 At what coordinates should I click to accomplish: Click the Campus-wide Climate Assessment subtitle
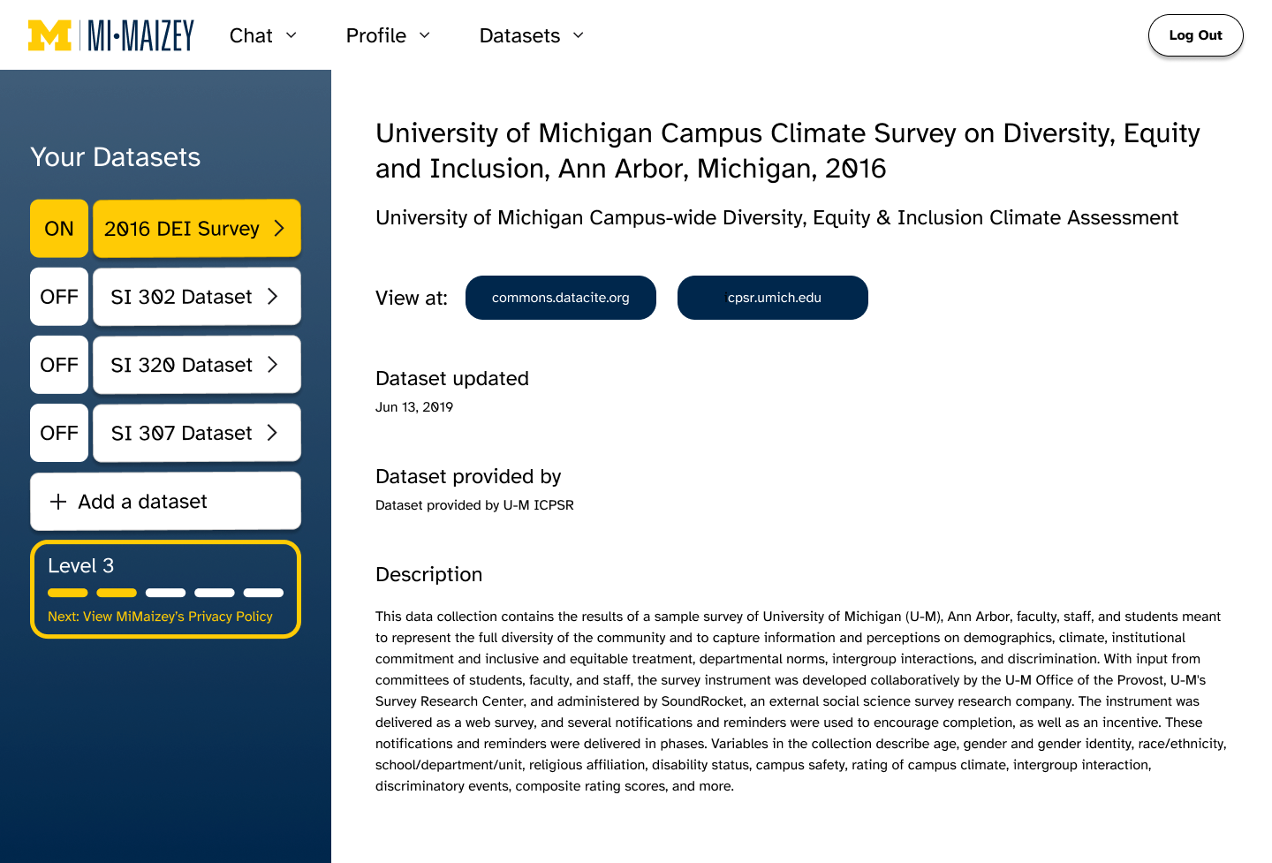pyautogui.click(x=776, y=217)
